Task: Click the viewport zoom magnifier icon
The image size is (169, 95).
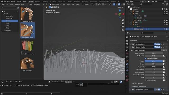Action: [x=123, y=20]
